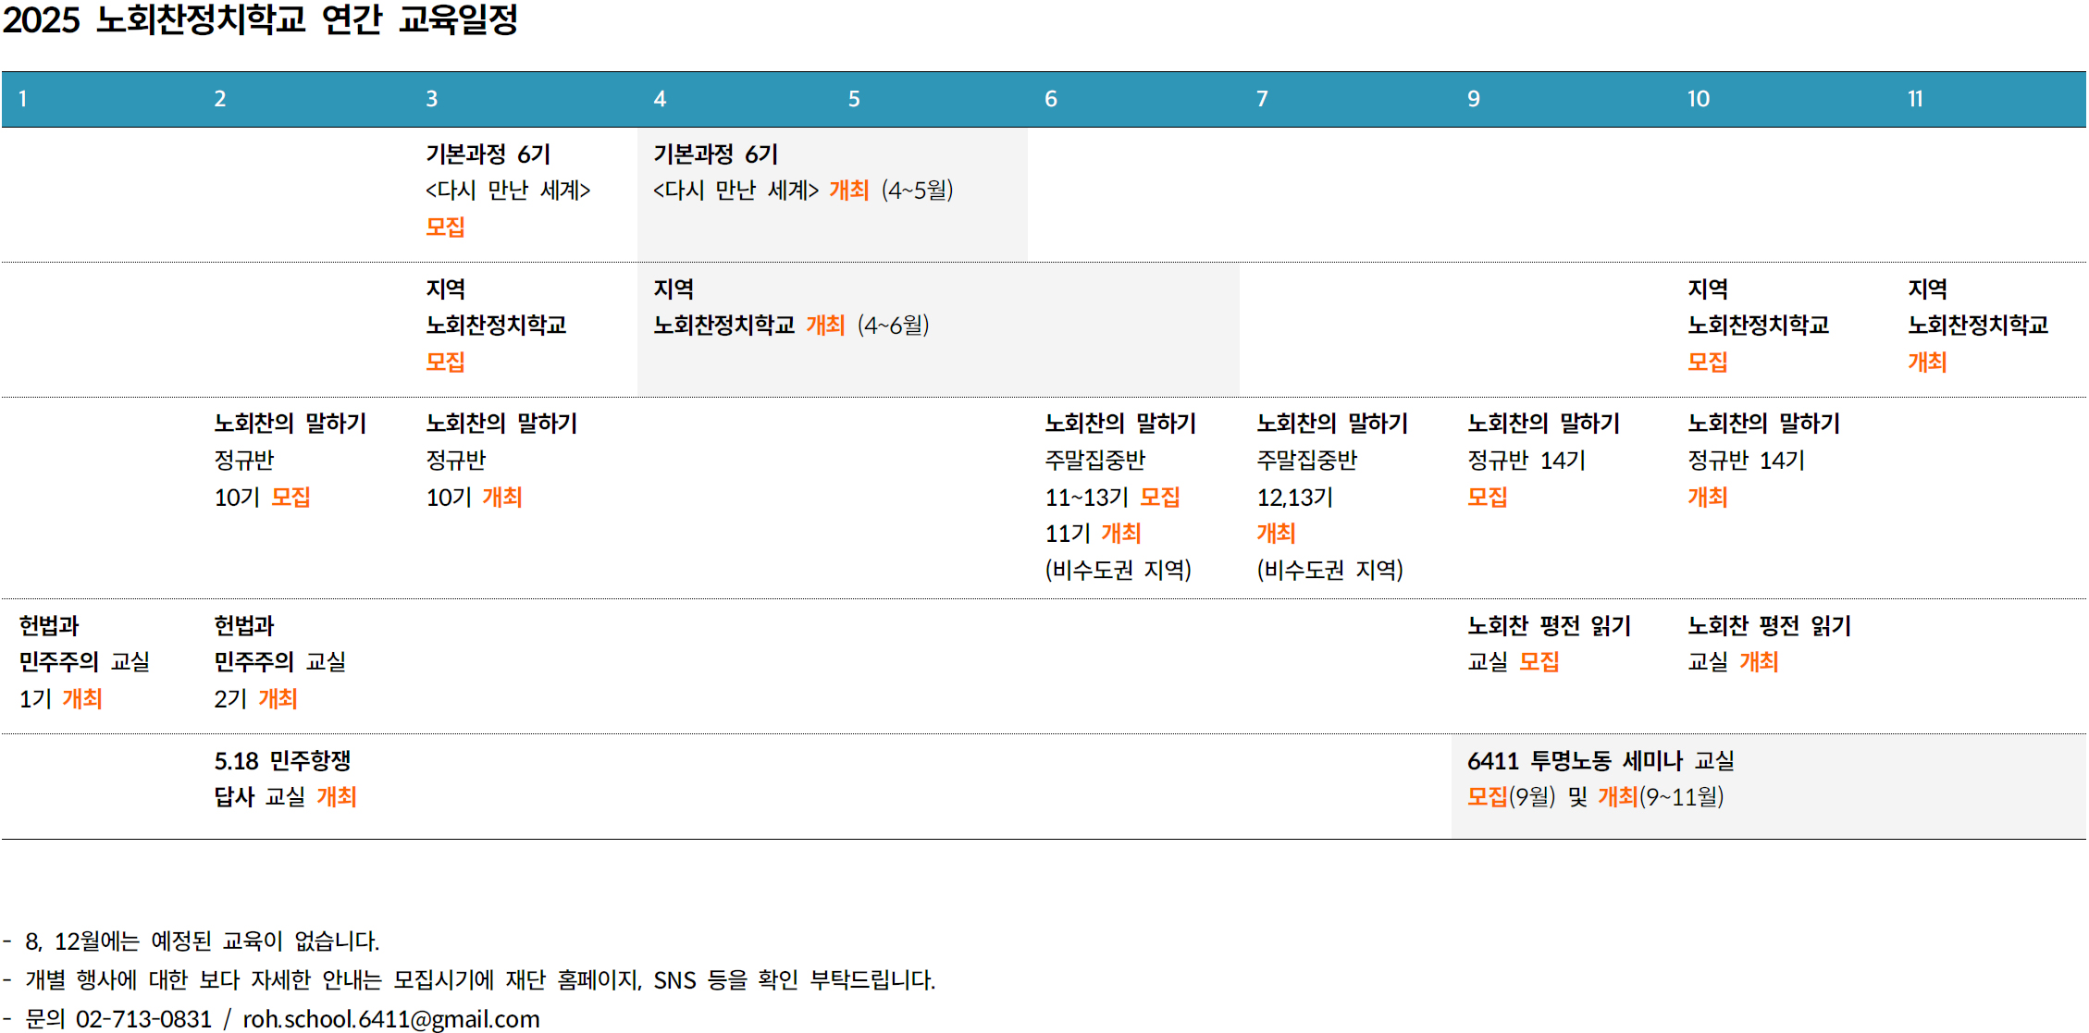Click 개최 next to 헌법과 민주주의 교실 1기
Viewport: 2089px width, 1033px height.
[x=82, y=699]
